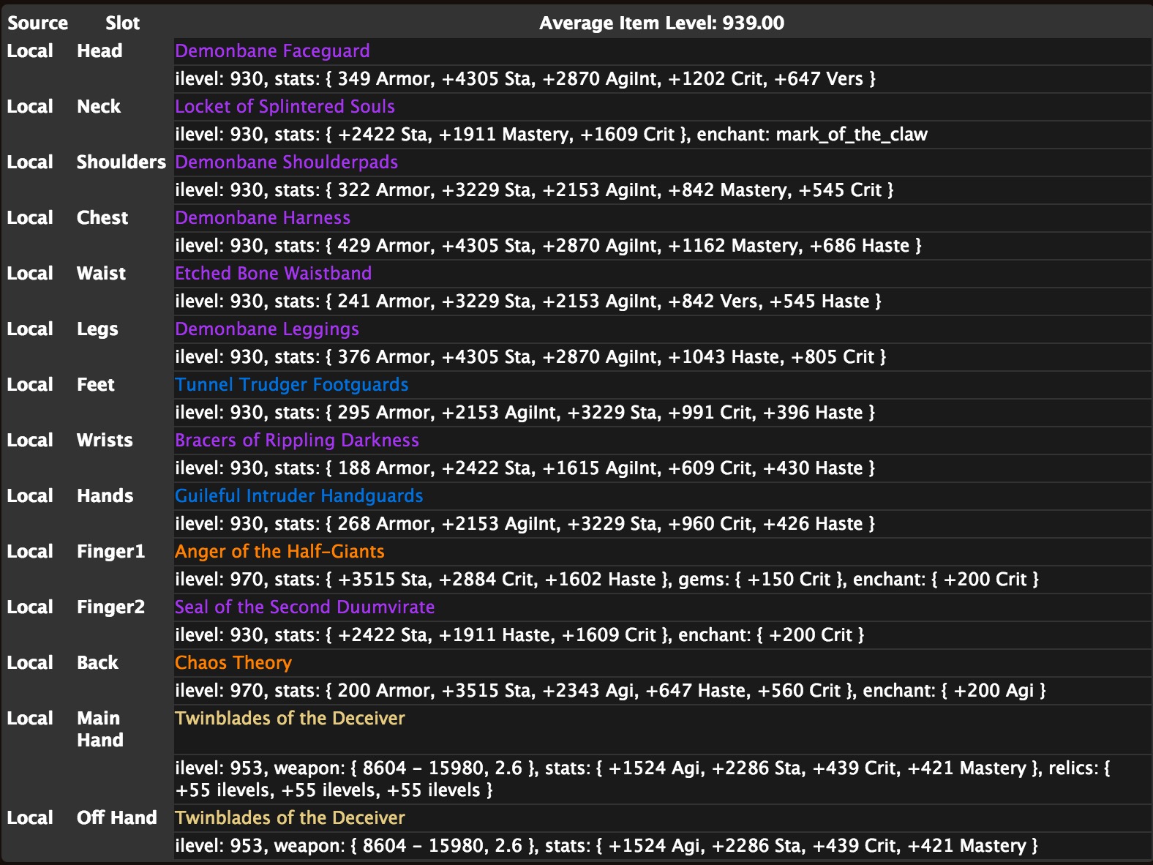1153x865 pixels.
Task: Click the stats line with 376 Armor
Action: (x=530, y=357)
